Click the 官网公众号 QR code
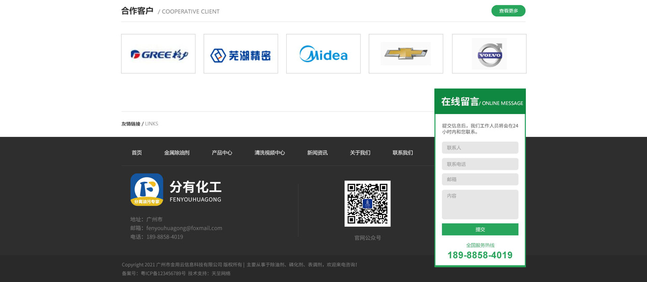This screenshot has width=647, height=282. point(367,203)
